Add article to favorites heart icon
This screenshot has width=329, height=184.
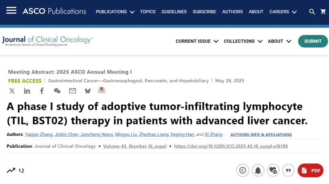273,171
